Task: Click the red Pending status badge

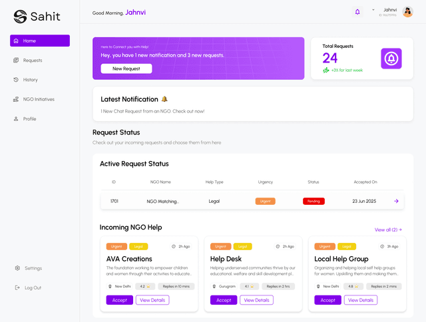Action: click(x=314, y=201)
